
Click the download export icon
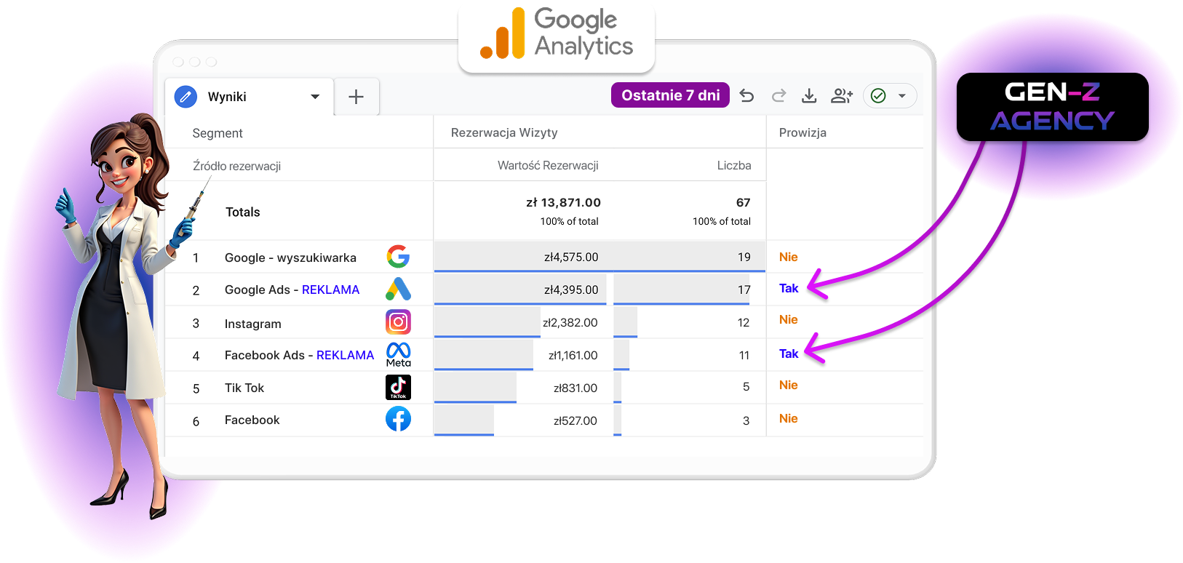click(x=809, y=95)
